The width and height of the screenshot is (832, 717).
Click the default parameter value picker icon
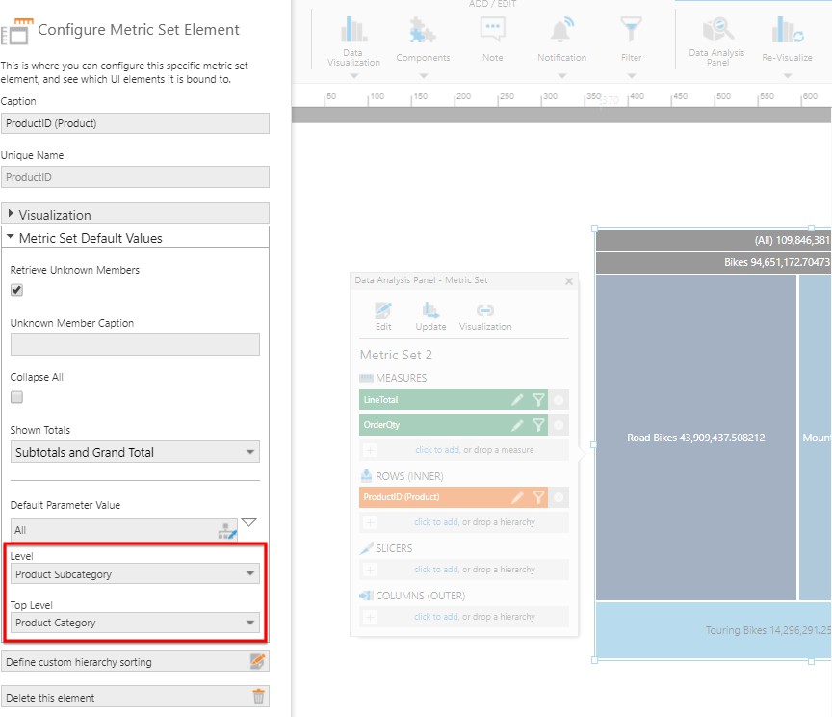(x=227, y=530)
